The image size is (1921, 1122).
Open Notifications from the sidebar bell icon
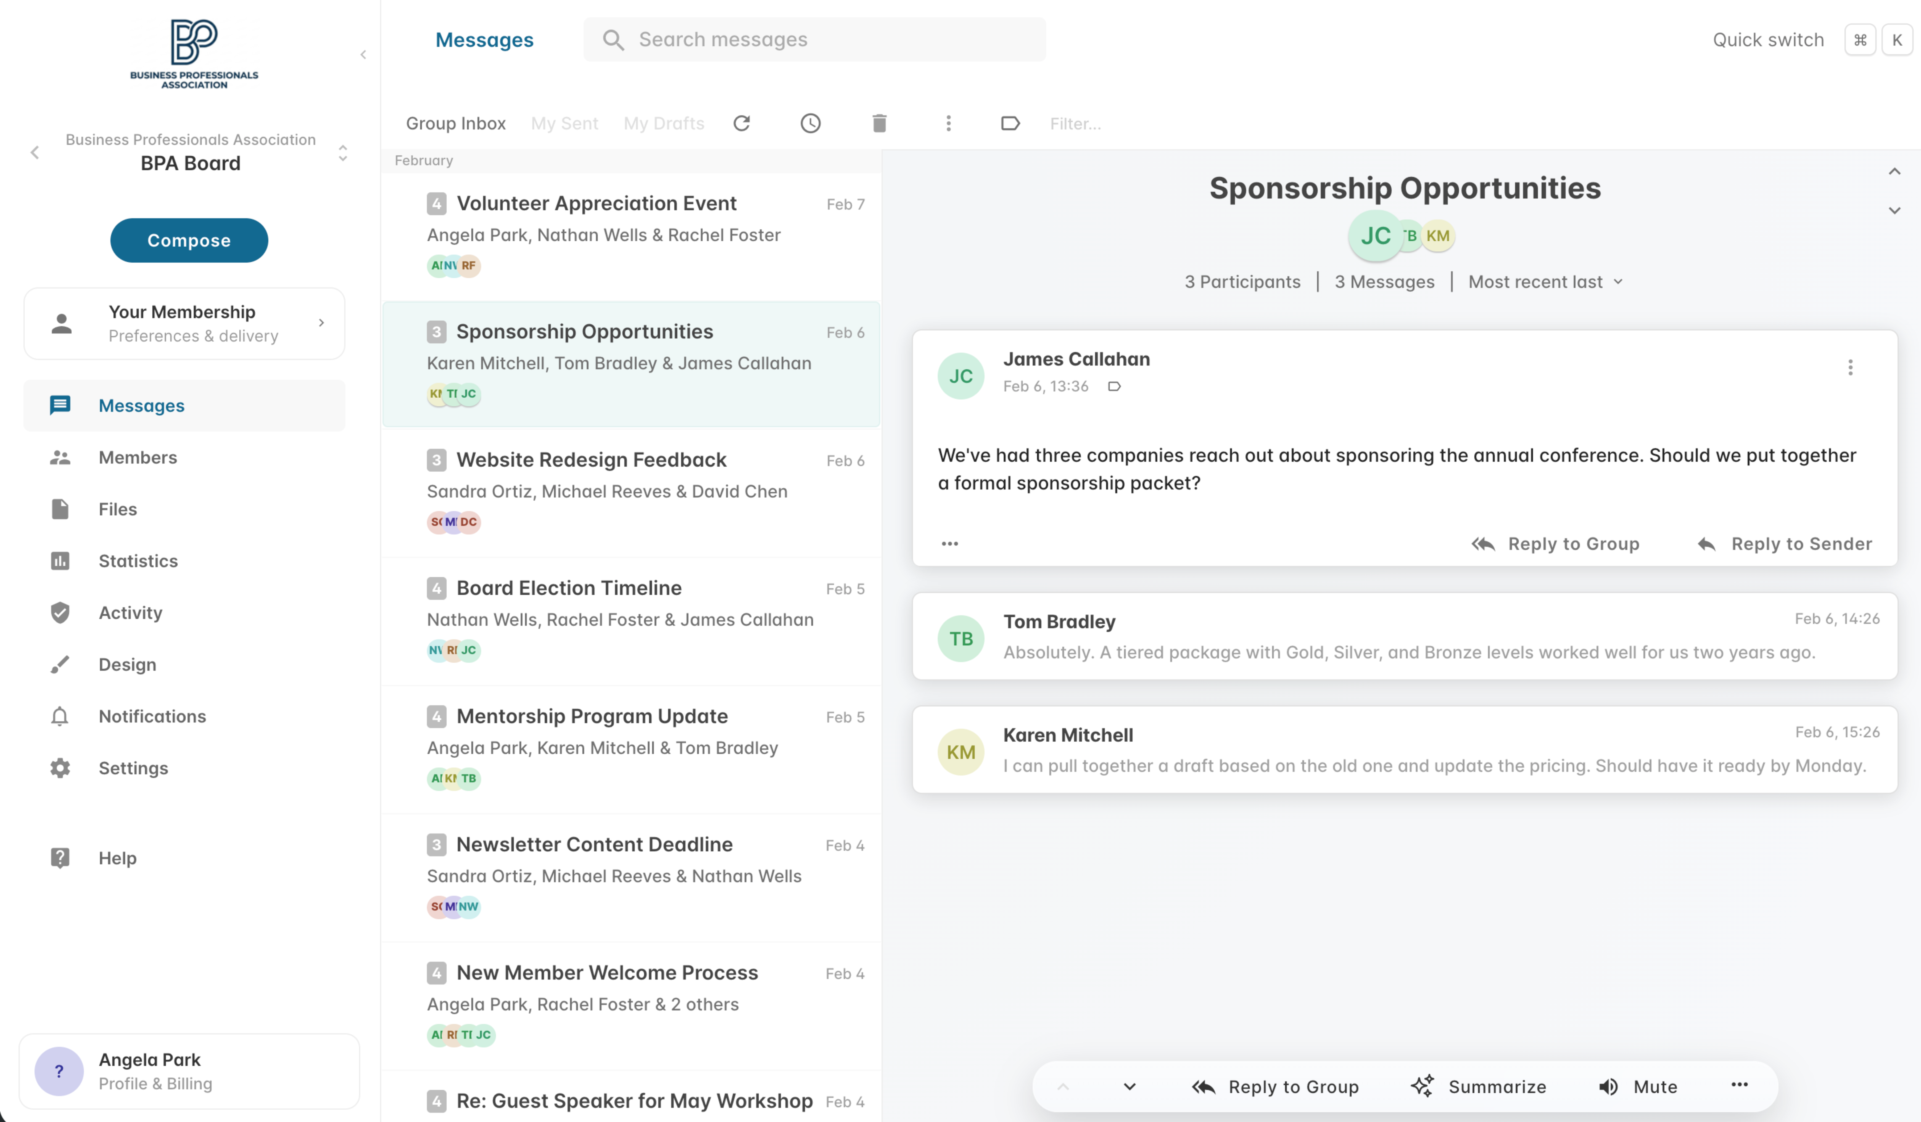pos(152,716)
